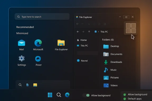This screenshot has height=101, width=152.
Task: Click the yellow folder icon in bottom strip
Action: tap(35, 85)
